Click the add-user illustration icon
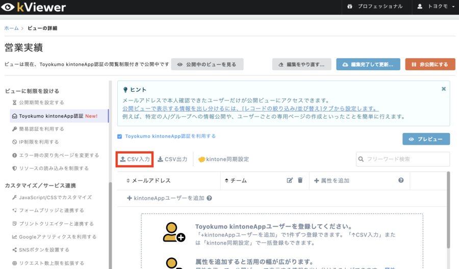The height and width of the screenshot is (269, 459). (173, 232)
